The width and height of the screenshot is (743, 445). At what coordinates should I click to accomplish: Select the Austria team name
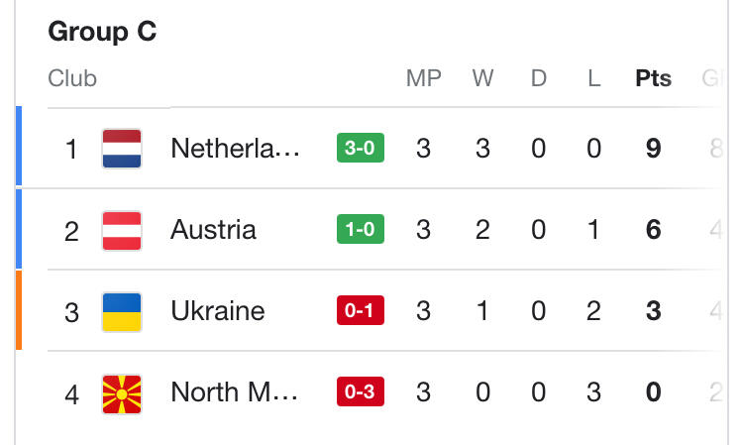213,230
